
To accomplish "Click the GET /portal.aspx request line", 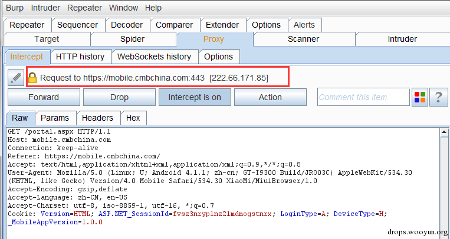I will 59,131.
